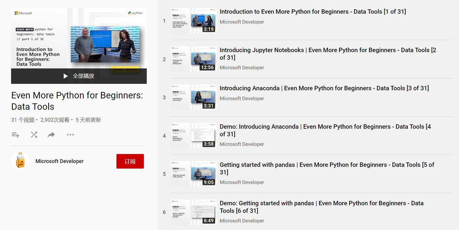This screenshot has width=459, height=230.
Task: Open 'Introducing Jupyter Notebooks' video title
Action: coord(328,54)
